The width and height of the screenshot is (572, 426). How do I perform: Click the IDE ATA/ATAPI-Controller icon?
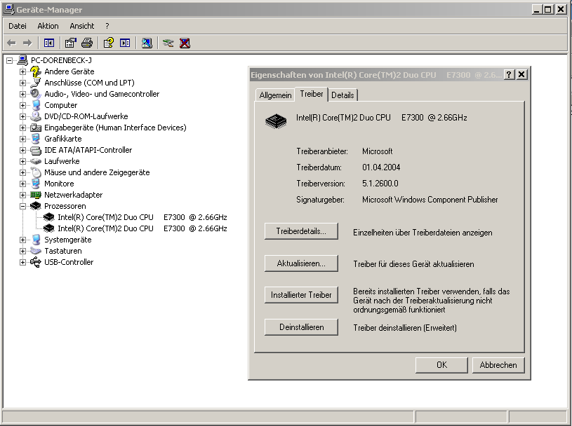35,150
